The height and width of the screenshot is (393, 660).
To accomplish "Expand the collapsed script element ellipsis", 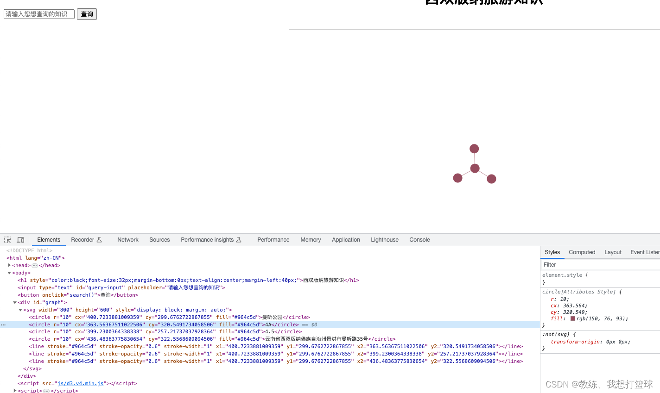I will coord(46,391).
